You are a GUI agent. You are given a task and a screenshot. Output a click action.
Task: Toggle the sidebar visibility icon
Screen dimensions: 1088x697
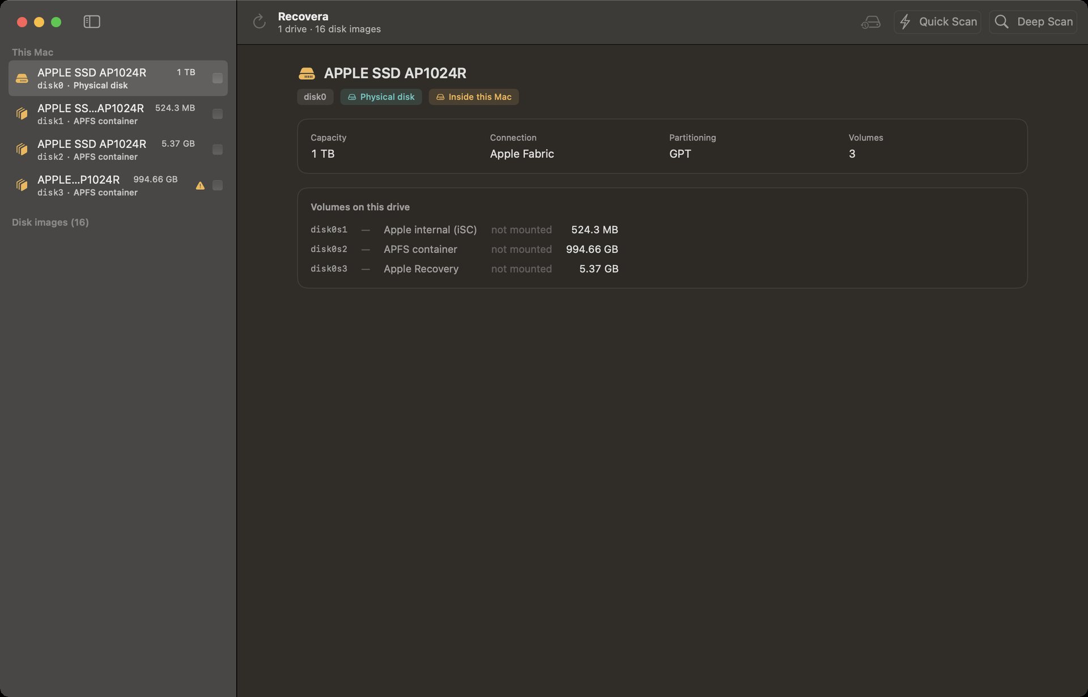point(92,22)
